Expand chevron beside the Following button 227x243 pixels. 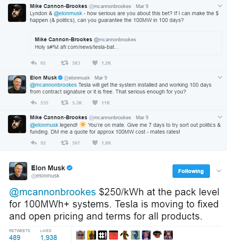pos(219,171)
